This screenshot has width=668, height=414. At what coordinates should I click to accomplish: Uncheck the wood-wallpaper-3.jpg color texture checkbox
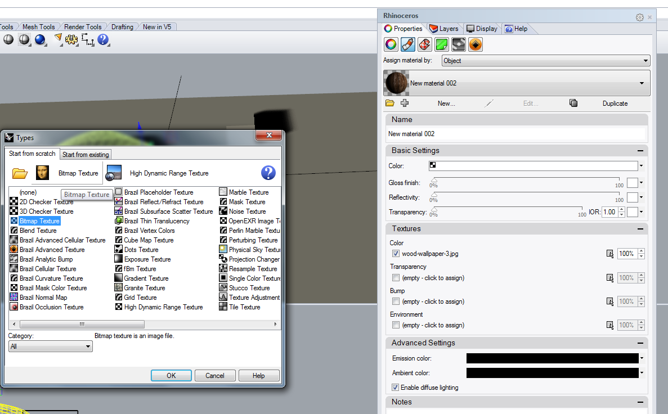click(x=396, y=254)
